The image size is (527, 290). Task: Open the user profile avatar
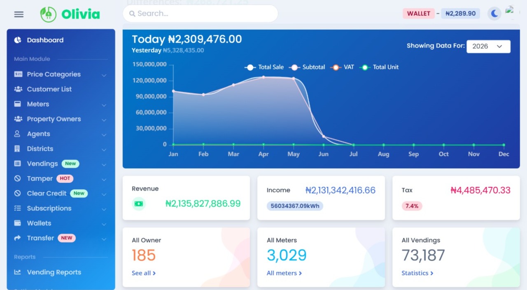coord(511,12)
